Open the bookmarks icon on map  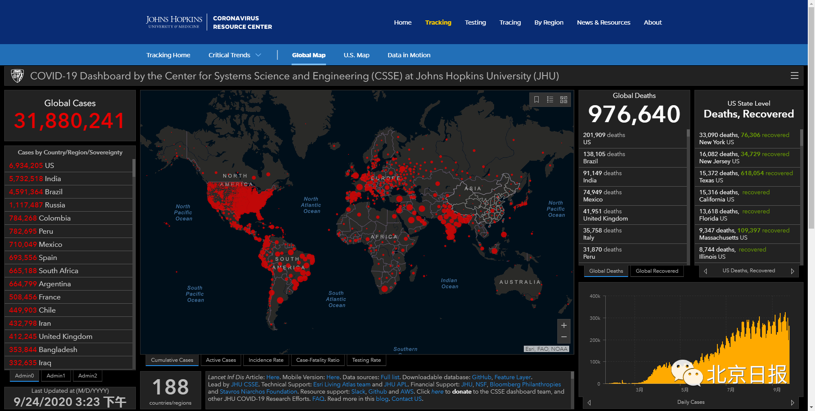tap(537, 100)
